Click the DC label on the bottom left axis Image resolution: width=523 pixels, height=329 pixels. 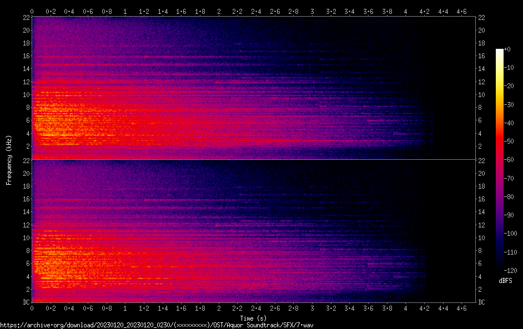coord(26,302)
